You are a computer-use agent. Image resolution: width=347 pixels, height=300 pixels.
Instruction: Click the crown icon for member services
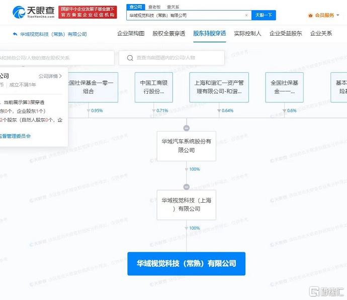(310, 15)
